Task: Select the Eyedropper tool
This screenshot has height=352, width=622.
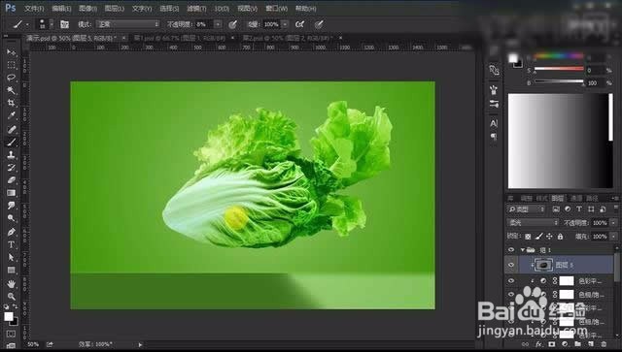Action: point(11,115)
